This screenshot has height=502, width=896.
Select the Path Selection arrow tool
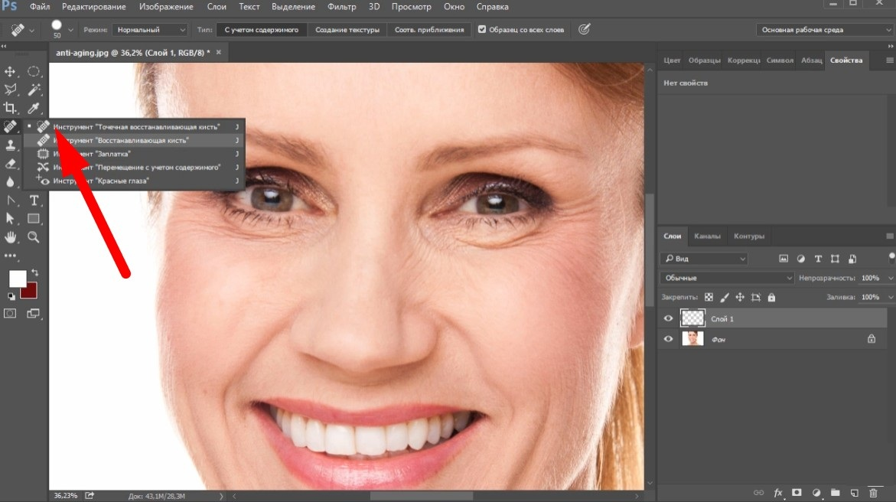click(x=10, y=218)
